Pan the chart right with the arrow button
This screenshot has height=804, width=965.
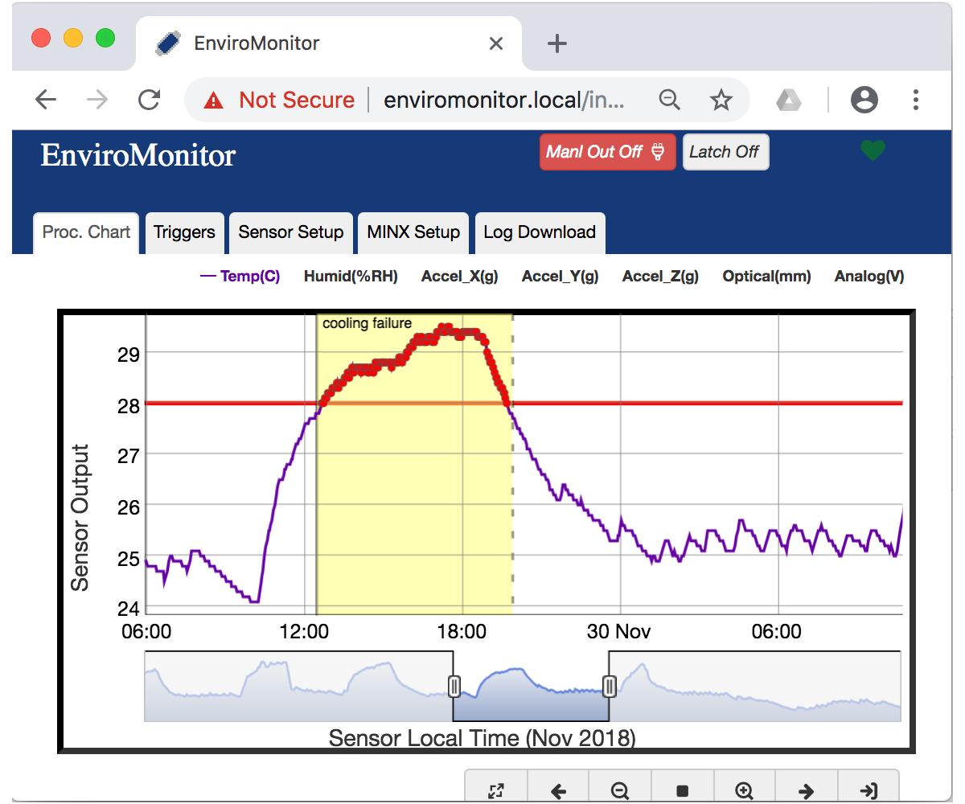[x=807, y=790]
